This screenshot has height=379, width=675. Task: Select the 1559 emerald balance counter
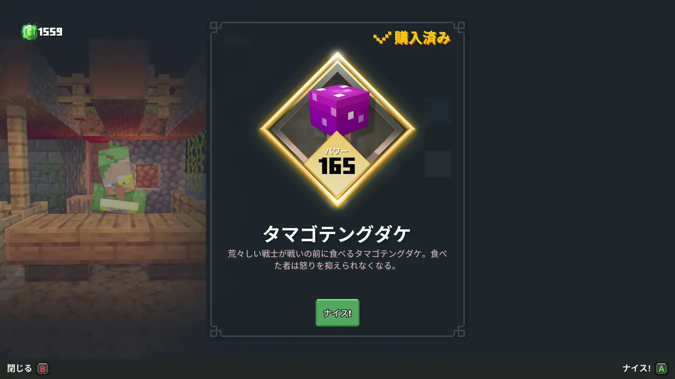[x=50, y=32]
